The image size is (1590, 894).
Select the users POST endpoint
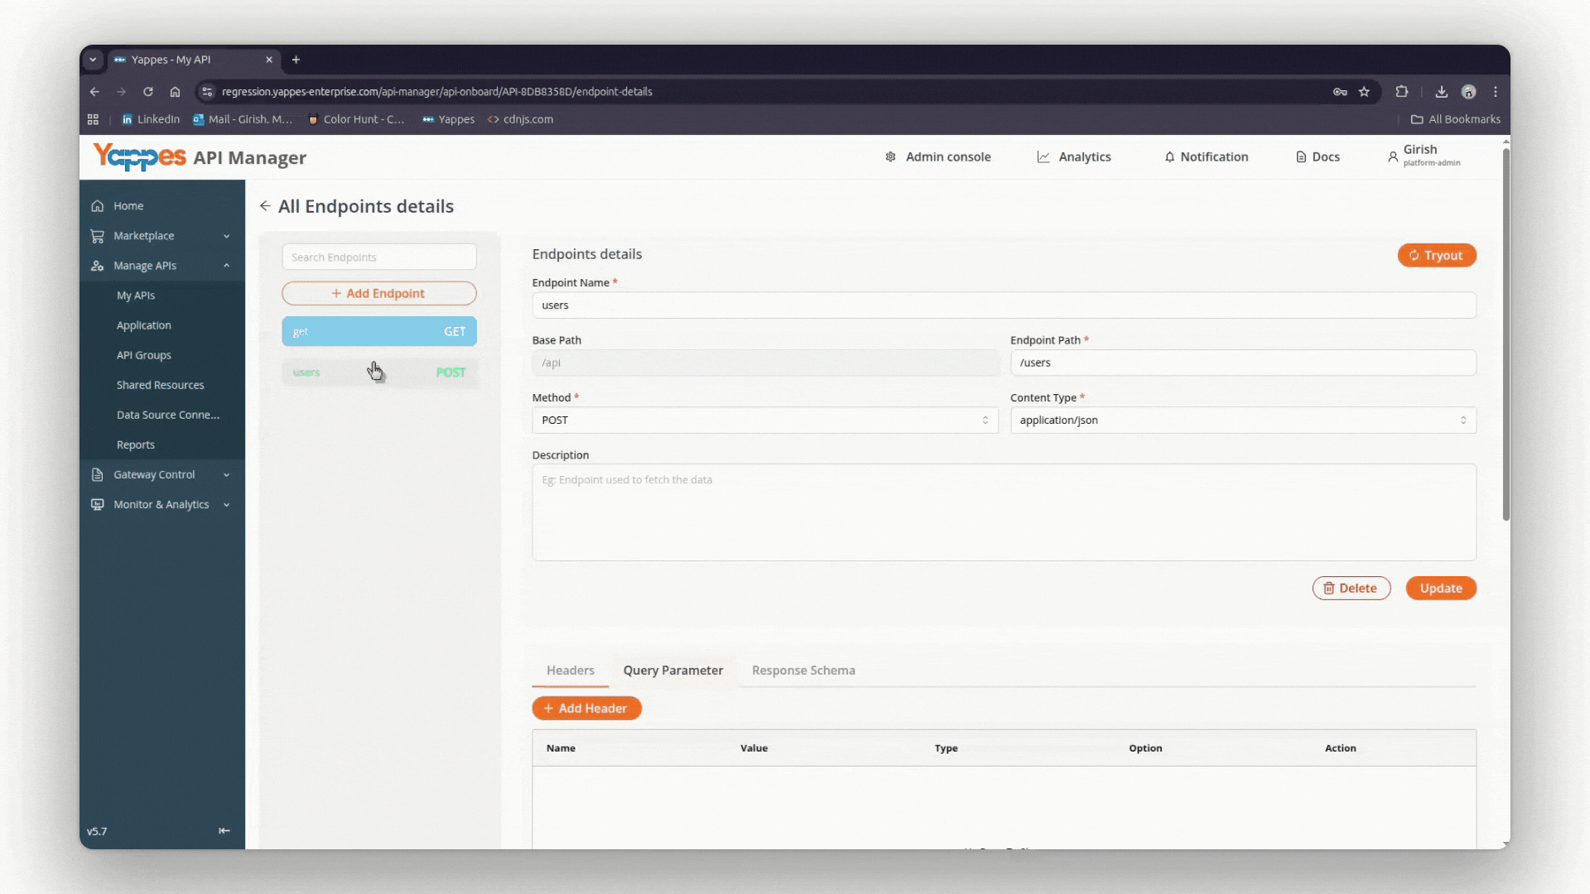[379, 372]
